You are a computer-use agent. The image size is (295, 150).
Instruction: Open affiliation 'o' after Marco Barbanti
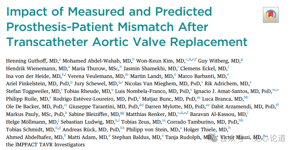tap(228, 75)
